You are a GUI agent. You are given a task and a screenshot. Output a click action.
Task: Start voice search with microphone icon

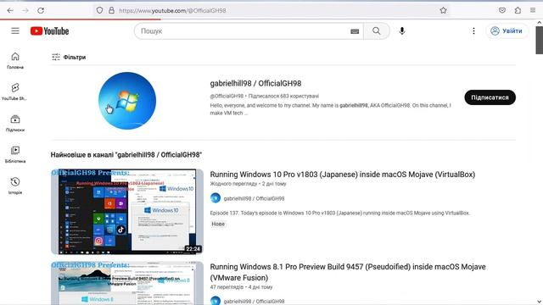pyautogui.click(x=401, y=31)
